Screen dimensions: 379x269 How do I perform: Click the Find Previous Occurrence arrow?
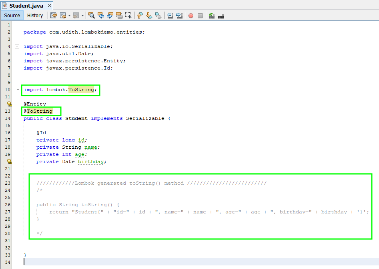(x=101, y=15)
